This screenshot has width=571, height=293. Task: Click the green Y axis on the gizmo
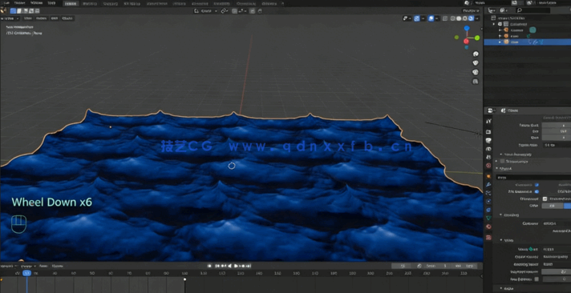tap(477, 38)
